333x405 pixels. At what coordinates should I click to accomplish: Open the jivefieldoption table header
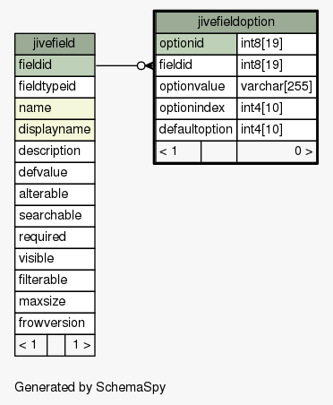236,22
